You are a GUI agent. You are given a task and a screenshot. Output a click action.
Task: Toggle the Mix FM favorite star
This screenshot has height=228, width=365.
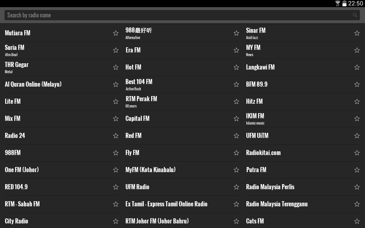click(116, 119)
